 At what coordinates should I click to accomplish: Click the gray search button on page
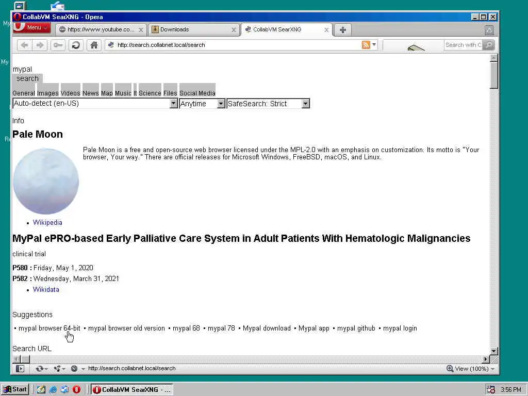click(x=28, y=78)
